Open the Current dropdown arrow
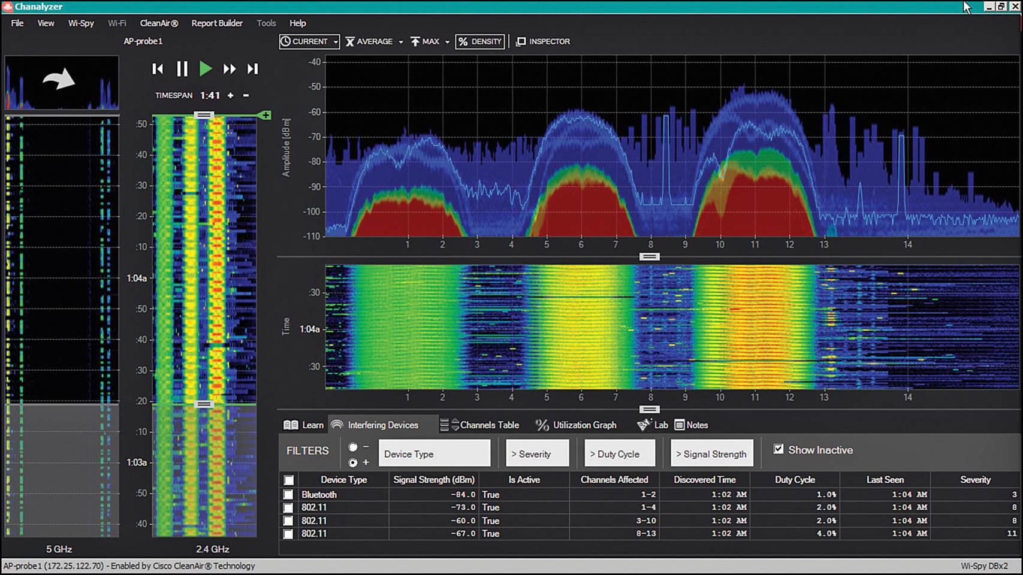This screenshot has height=575, width=1023. (x=336, y=42)
